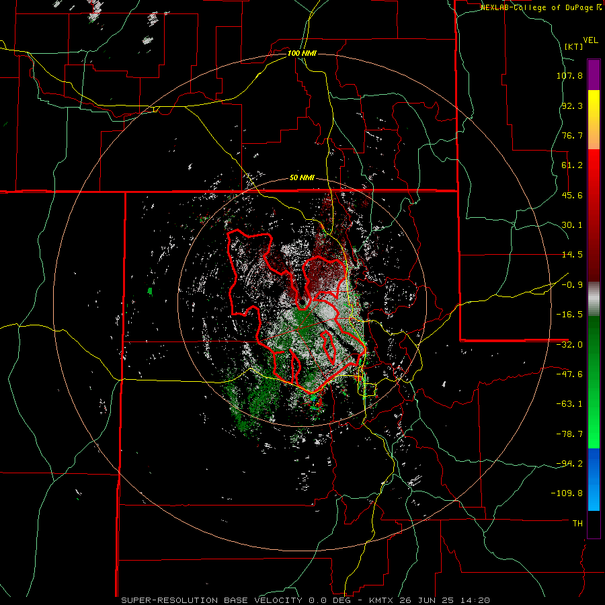Select the 76.7 scale value
Viewport: 605px width, 605px height.
click(x=572, y=135)
